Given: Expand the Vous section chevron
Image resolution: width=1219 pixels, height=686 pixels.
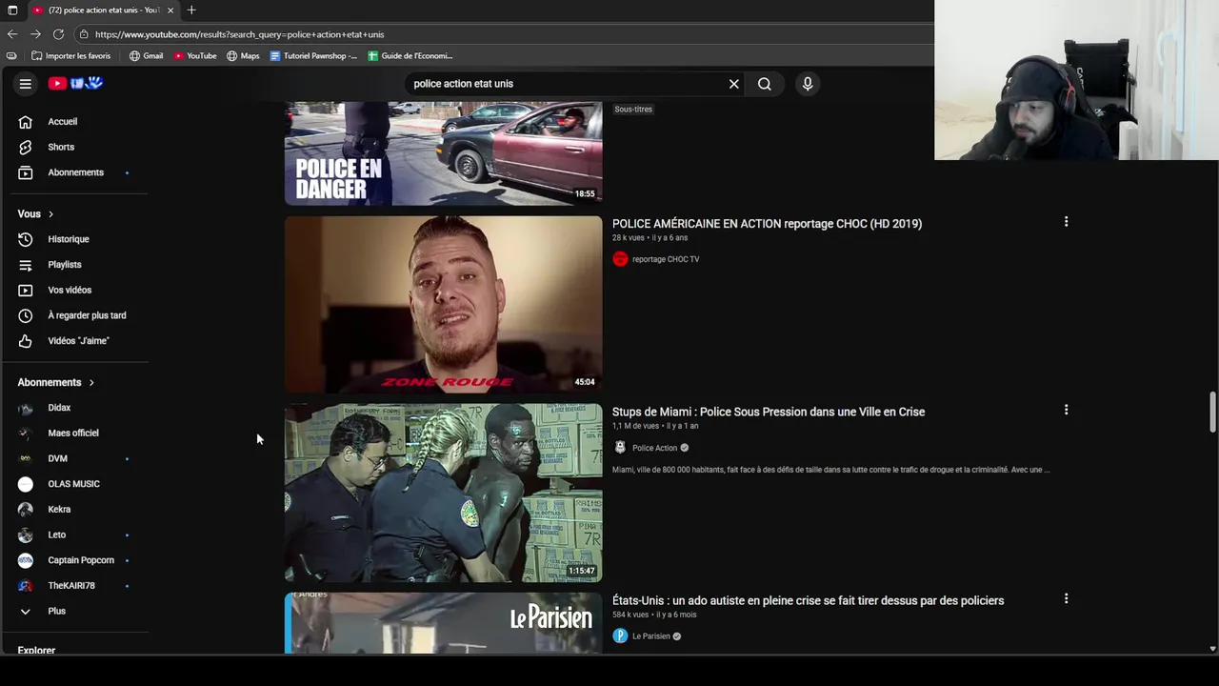Looking at the screenshot, I should point(50,214).
